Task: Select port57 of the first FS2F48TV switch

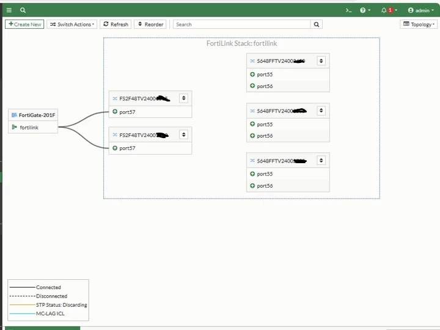Action: coord(150,112)
